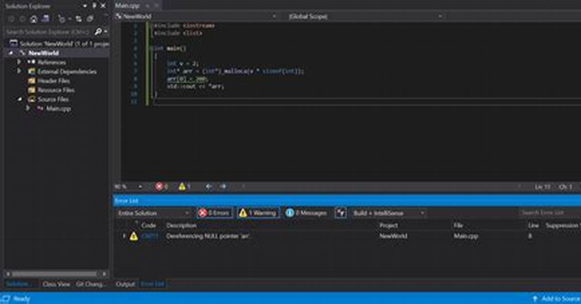This screenshot has height=304, width=581.
Task: Select the NewWorld project node
Action: pyautogui.click(x=44, y=53)
